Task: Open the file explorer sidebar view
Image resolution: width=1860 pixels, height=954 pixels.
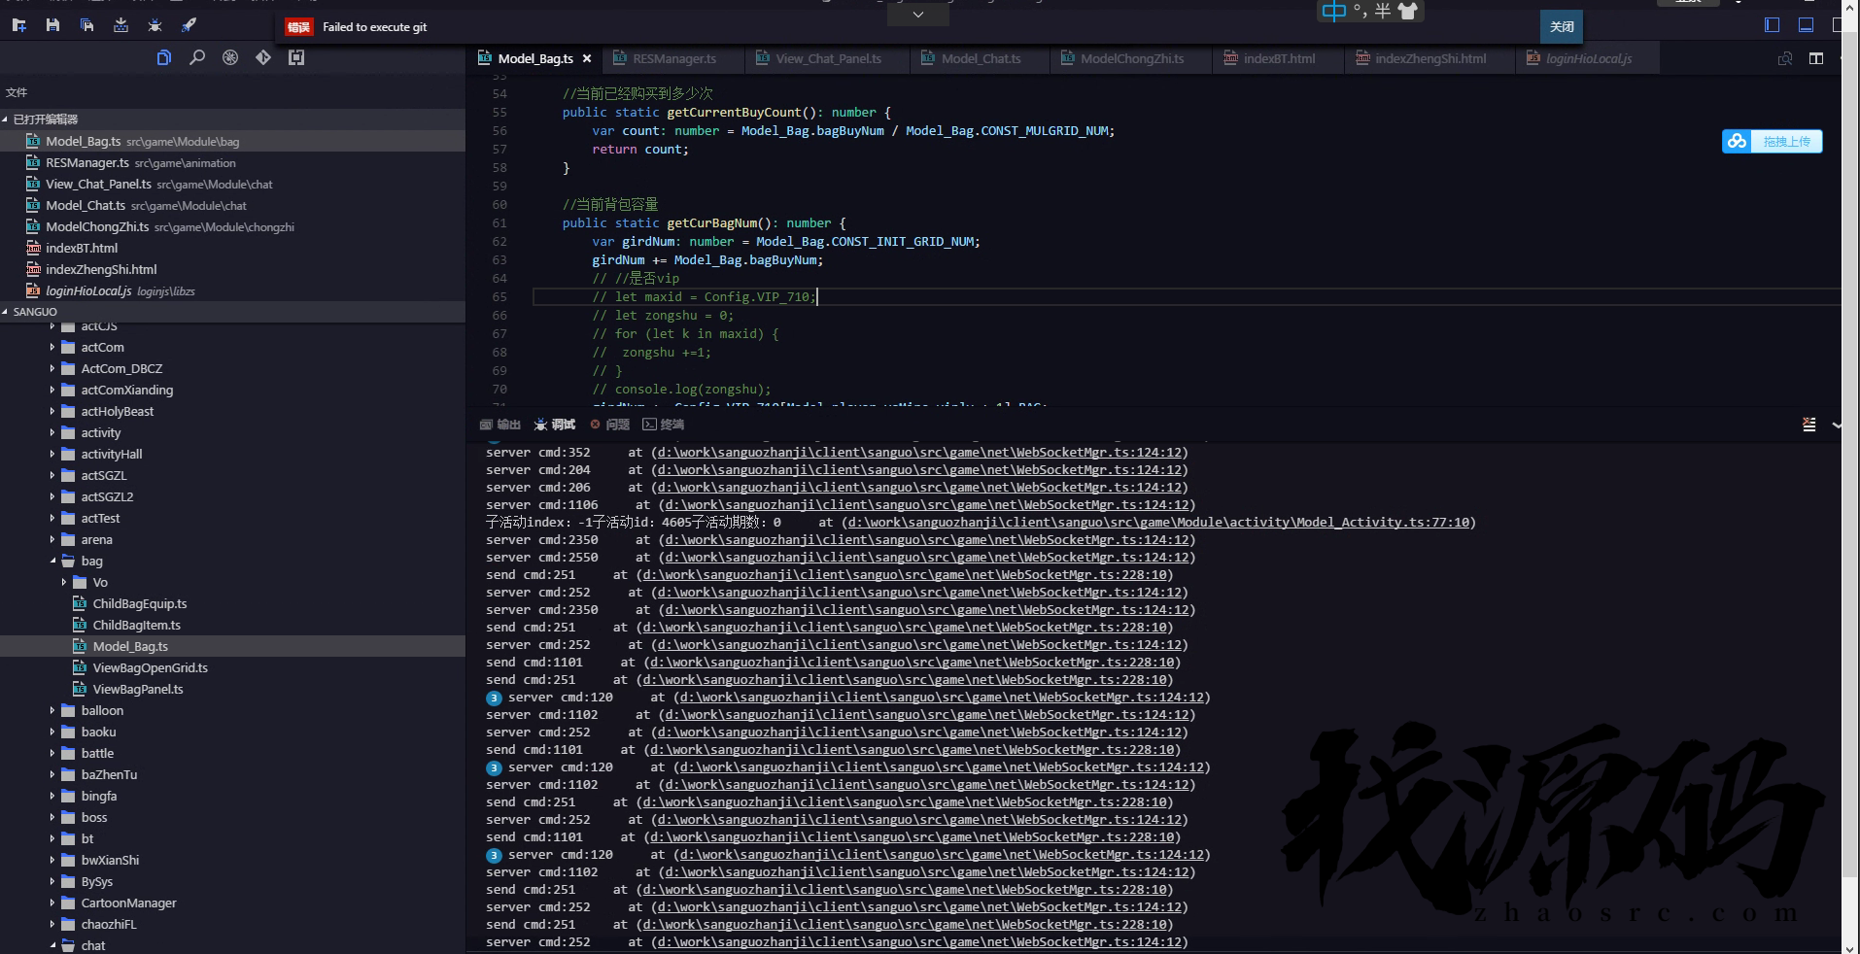Action: pyautogui.click(x=163, y=57)
